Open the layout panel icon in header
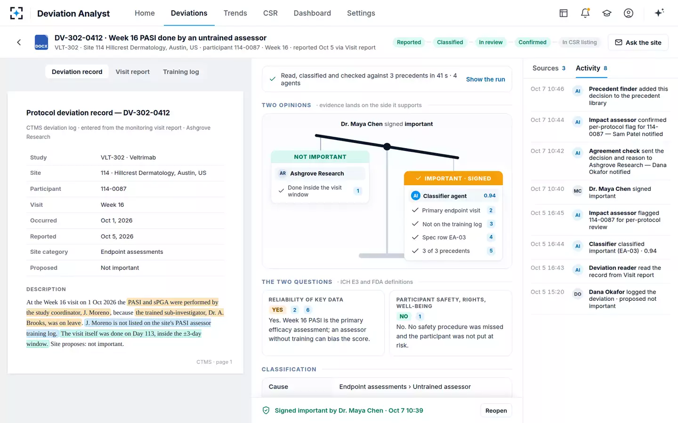 coord(564,13)
